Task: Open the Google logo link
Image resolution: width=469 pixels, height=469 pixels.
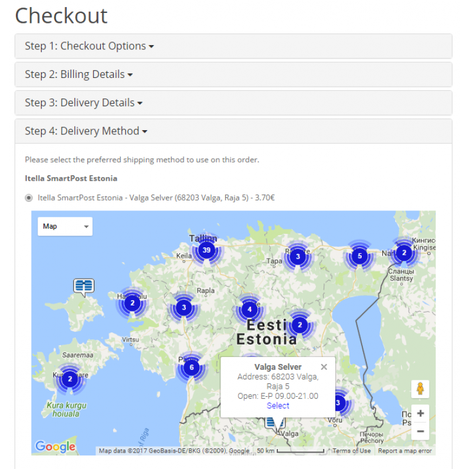Action: pos(55,446)
